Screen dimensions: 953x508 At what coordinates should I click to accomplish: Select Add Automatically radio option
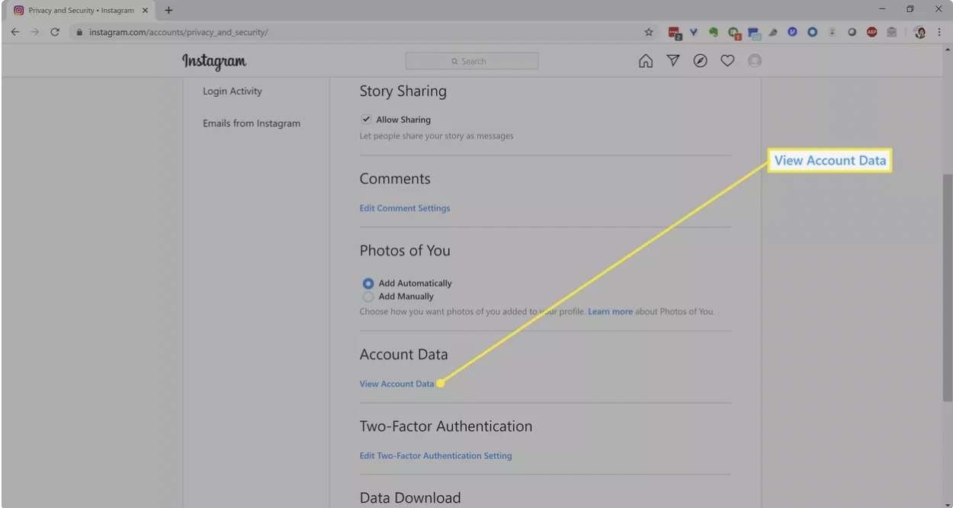(368, 283)
